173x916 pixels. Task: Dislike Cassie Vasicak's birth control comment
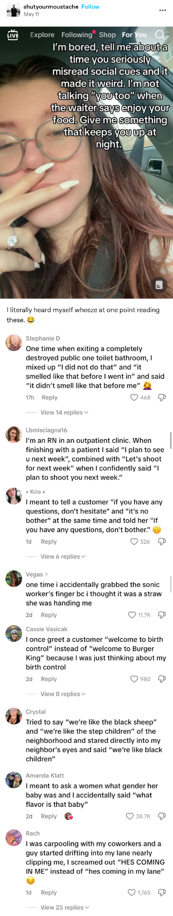pos(162,679)
